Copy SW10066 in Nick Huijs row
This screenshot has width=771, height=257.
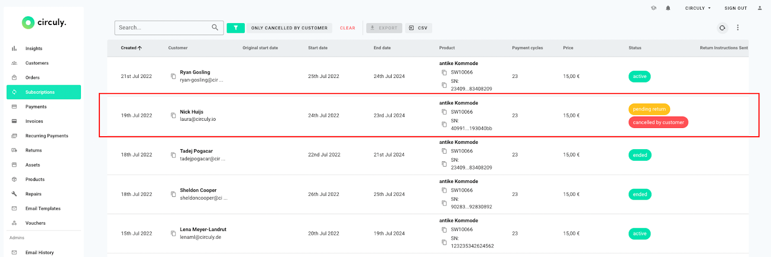444,112
